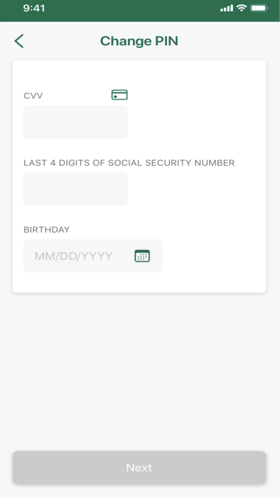The height and width of the screenshot is (498, 280).
Task: Tap the 9:41 clock in status bar
Action: coord(34,9)
